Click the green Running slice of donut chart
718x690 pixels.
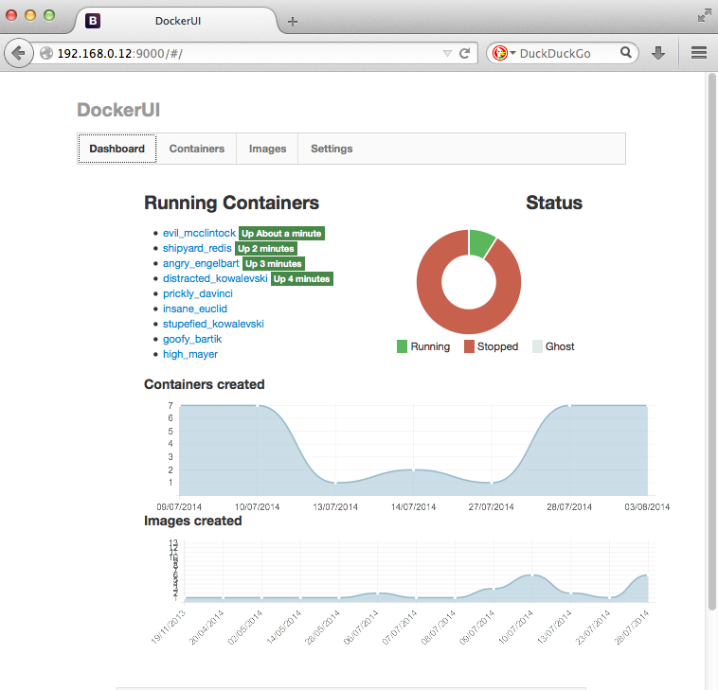click(x=481, y=243)
